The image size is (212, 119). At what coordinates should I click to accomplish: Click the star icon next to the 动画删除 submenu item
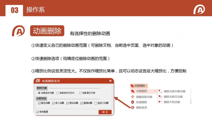(x=133, y=91)
